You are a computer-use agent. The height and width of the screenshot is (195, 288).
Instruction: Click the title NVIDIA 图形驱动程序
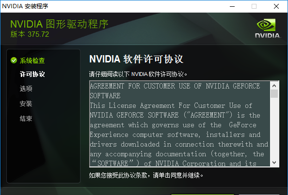59,24
